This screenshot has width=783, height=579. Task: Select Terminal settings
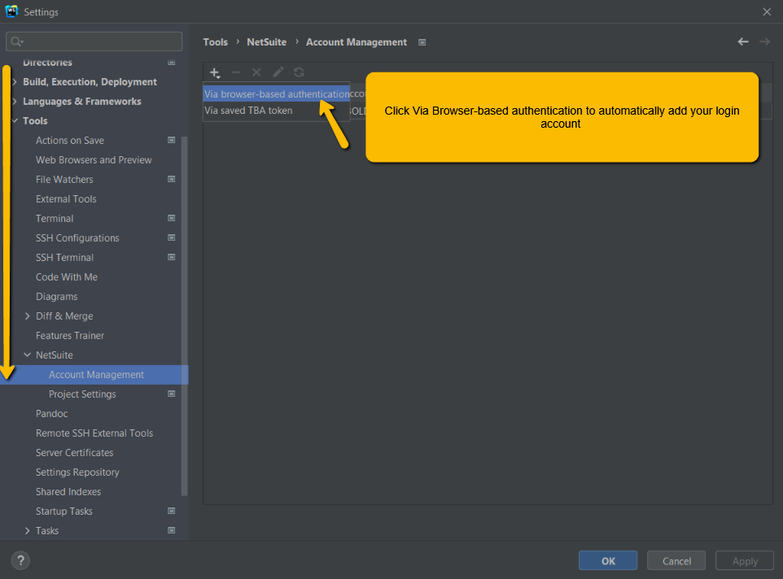pyautogui.click(x=55, y=219)
